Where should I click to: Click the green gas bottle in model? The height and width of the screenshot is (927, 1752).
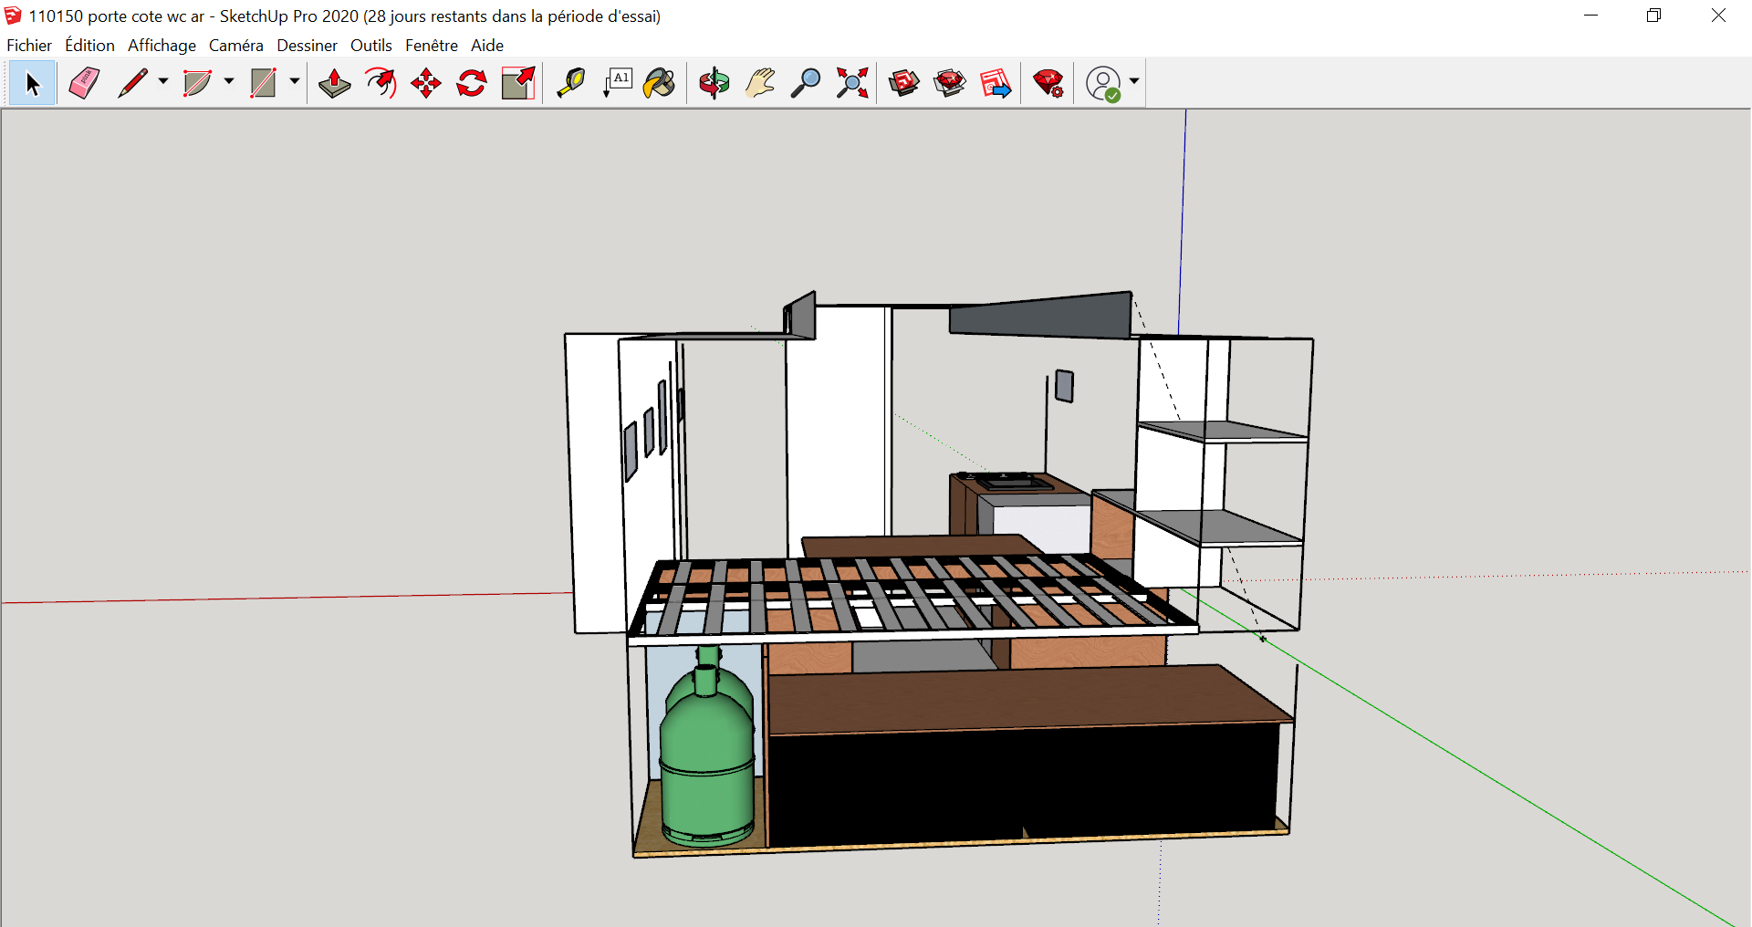point(706,757)
